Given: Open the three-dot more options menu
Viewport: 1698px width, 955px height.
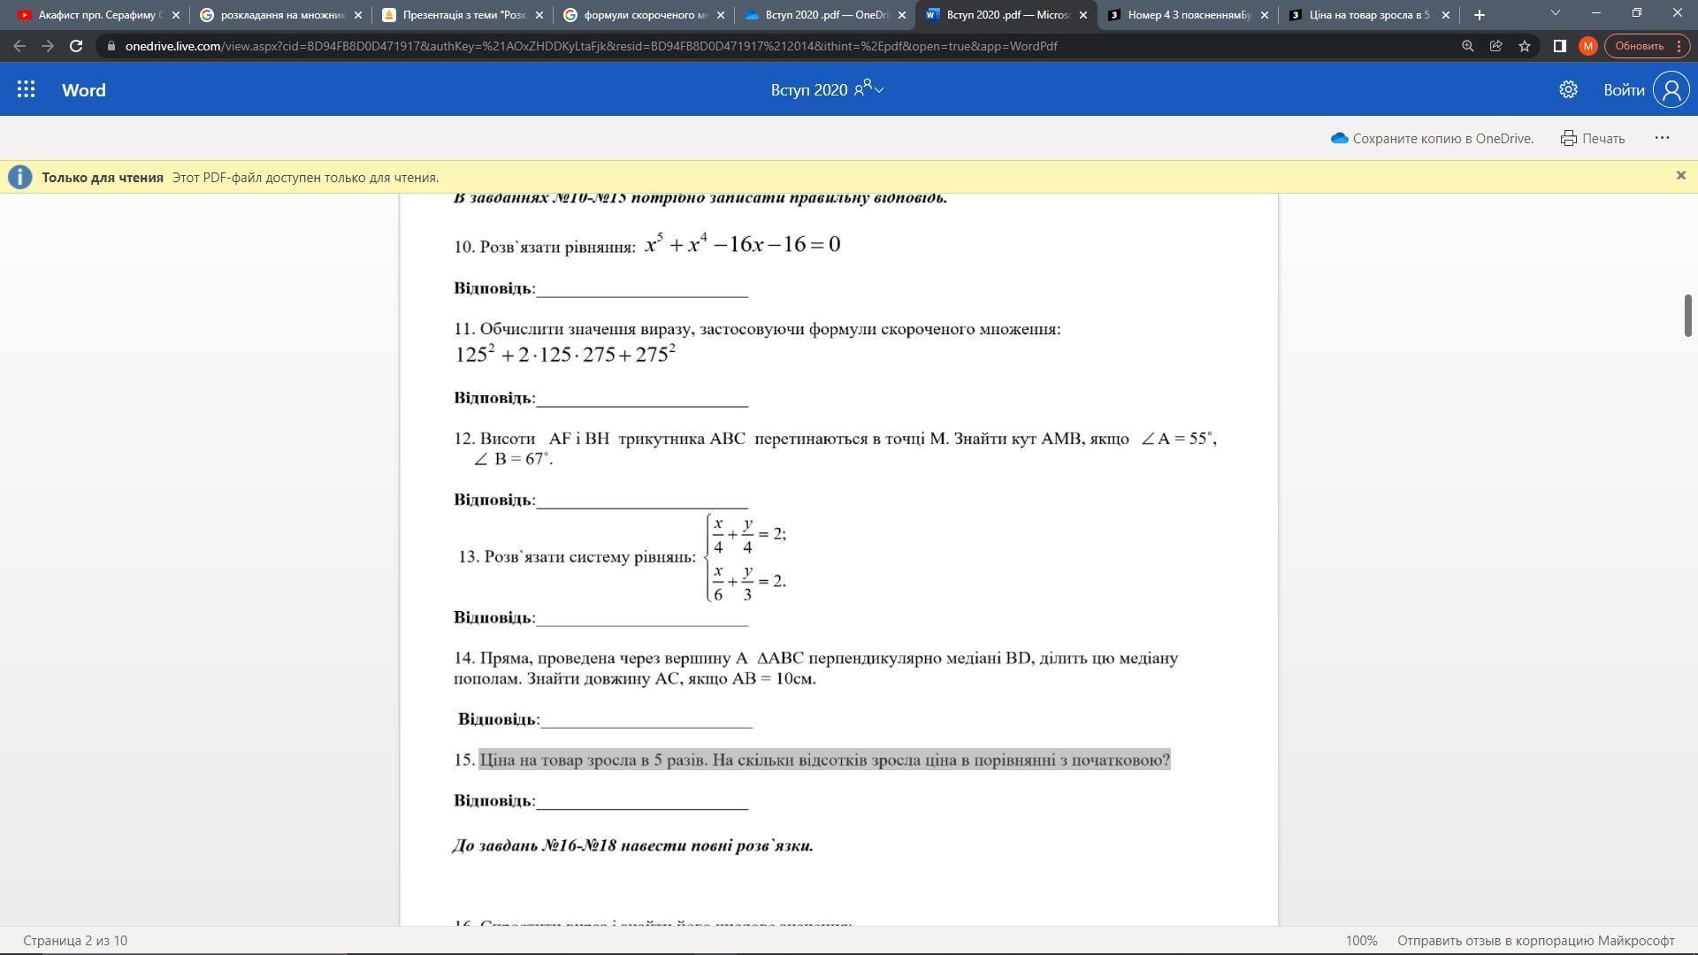Looking at the screenshot, I should [1662, 138].
